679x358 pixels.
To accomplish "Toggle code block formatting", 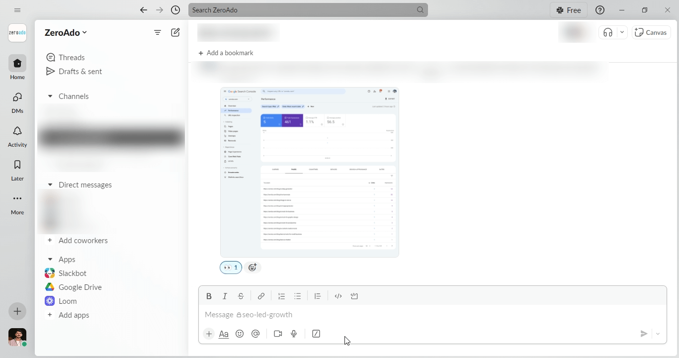I will click(x=354, y=296).
